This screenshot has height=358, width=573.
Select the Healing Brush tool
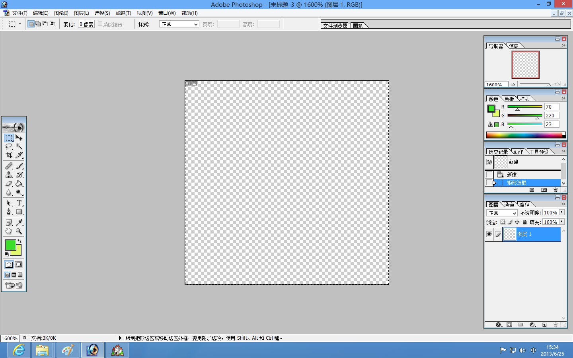click(x=9, y=166)
